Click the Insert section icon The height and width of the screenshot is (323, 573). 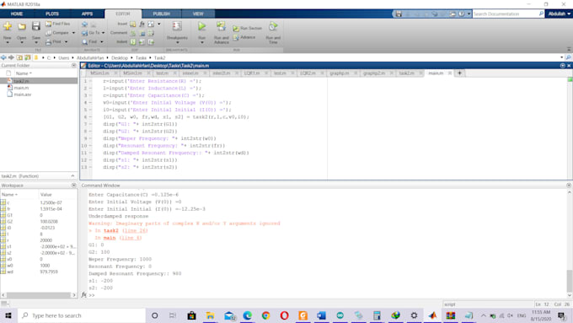click(133, 24)
